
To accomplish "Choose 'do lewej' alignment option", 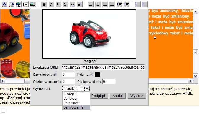I will 76,99.
